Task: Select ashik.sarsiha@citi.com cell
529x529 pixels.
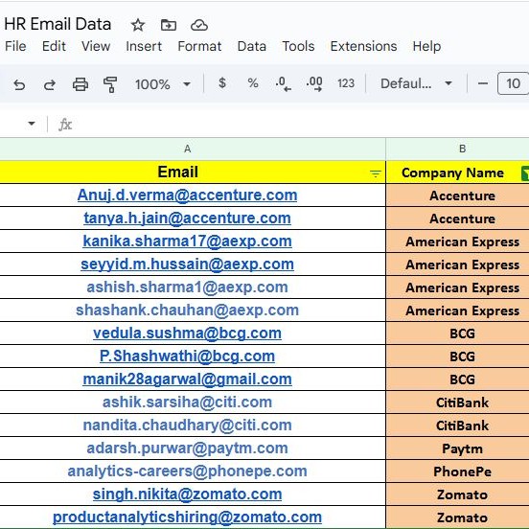Action: [x=193, y=402]
